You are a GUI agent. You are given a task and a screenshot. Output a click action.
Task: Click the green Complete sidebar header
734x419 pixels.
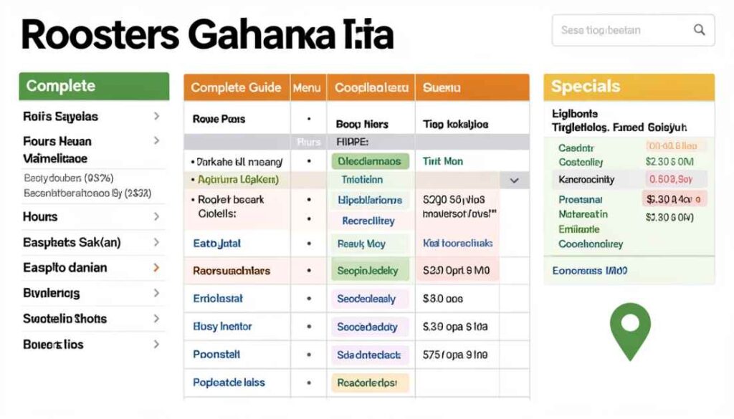[x=94, y=86]
